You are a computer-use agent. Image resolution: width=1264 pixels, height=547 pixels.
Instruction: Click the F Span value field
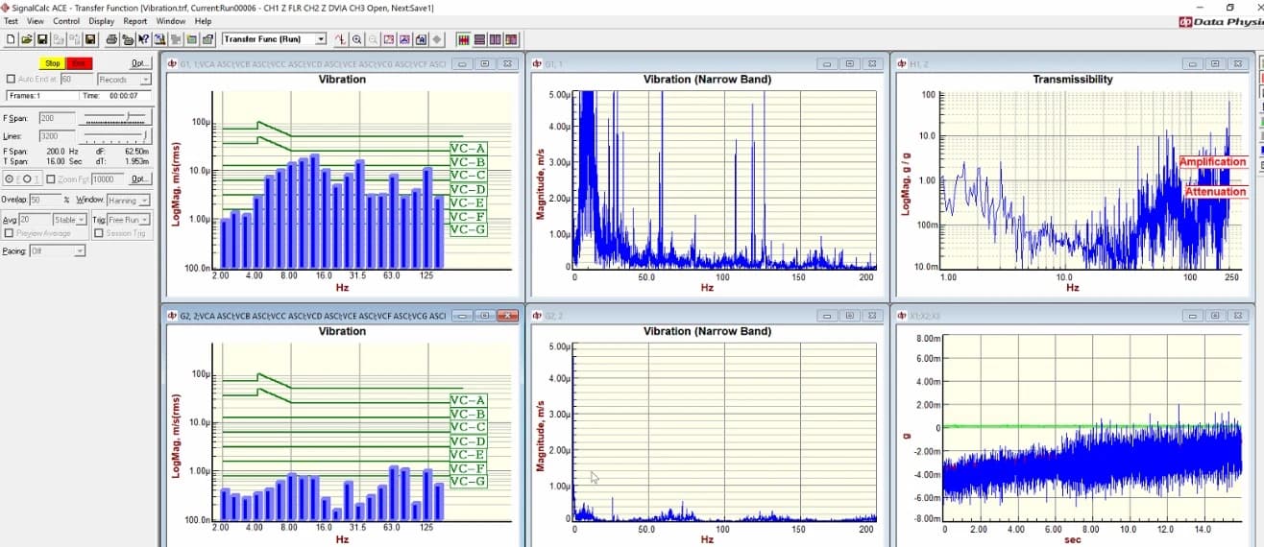coord(58,118)
